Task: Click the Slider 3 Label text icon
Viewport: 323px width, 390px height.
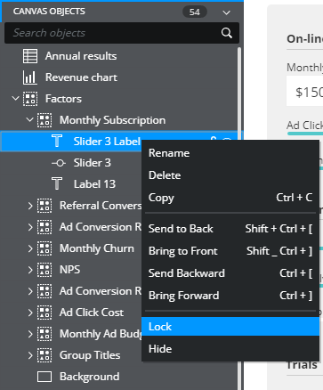Action: pos(57,141)
